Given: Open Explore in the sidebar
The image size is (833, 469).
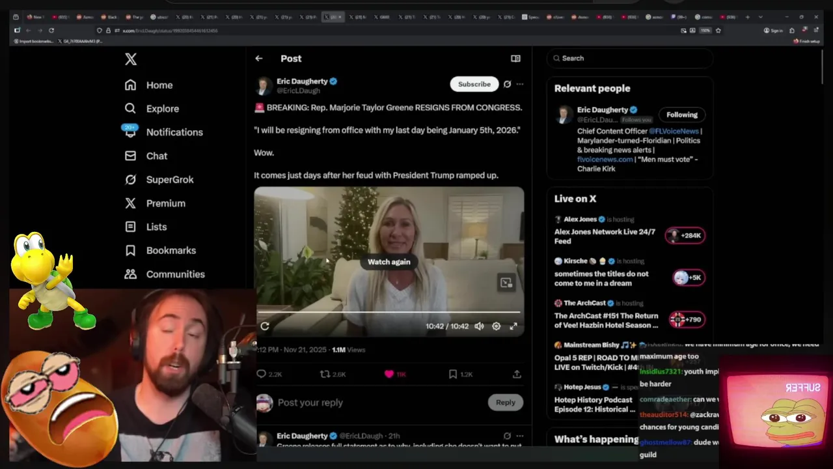Looking at the screenshot, I should [152, 109].
